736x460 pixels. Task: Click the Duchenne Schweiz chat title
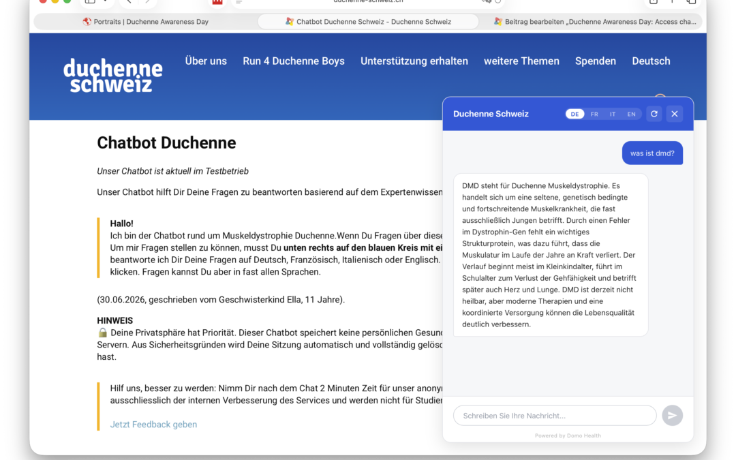pos(491,114)
